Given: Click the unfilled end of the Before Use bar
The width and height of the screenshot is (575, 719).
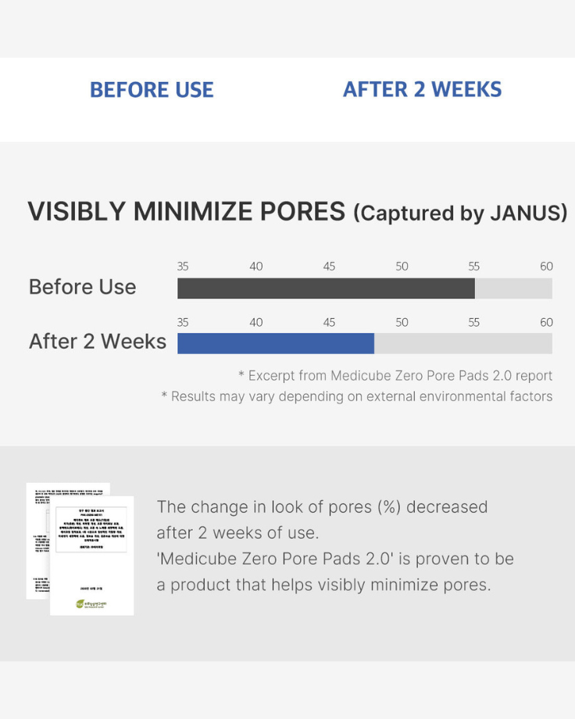Looking at the screenshot, I should pos(513,288).
